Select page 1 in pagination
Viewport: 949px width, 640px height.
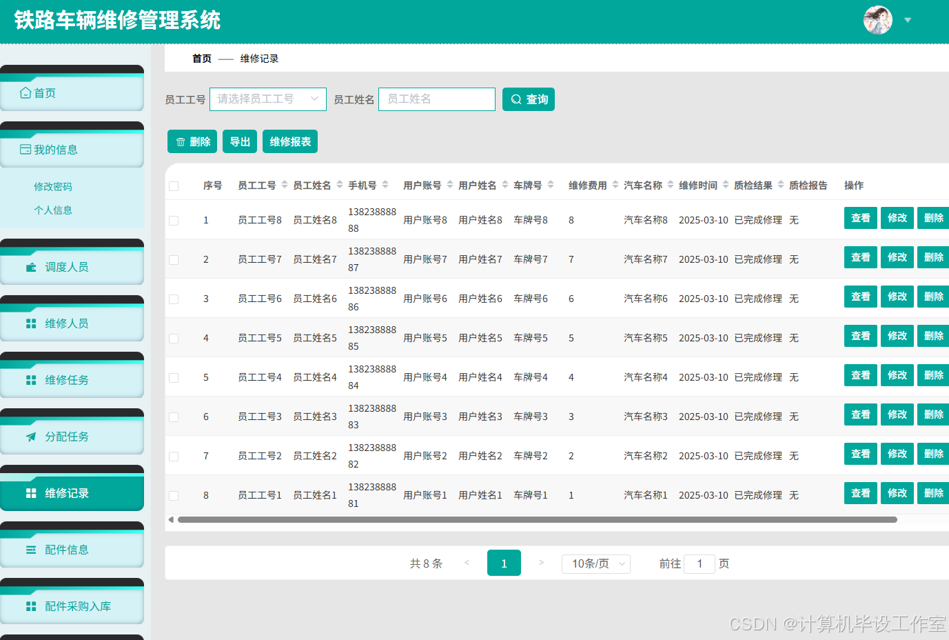(x=504, y=563)
